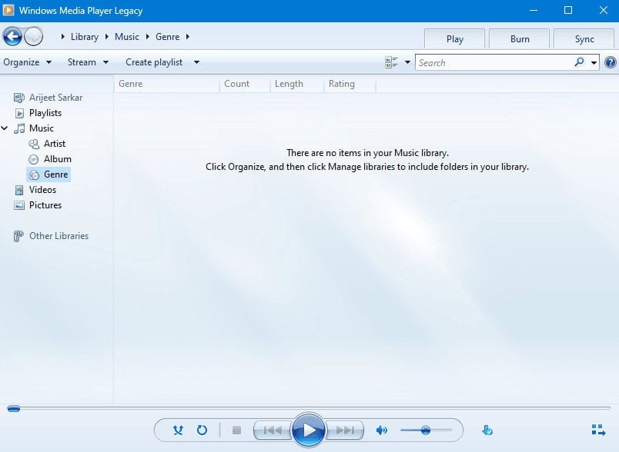
Task: Select Pictures in the navigation pane
Action: [x=45, y=205]
